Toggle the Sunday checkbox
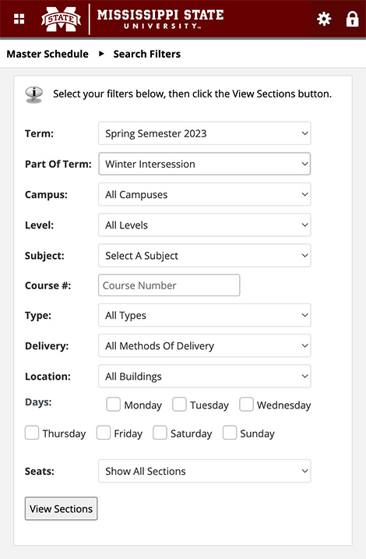This screenshot has height=559, width=366. click(x=229, y=433)
